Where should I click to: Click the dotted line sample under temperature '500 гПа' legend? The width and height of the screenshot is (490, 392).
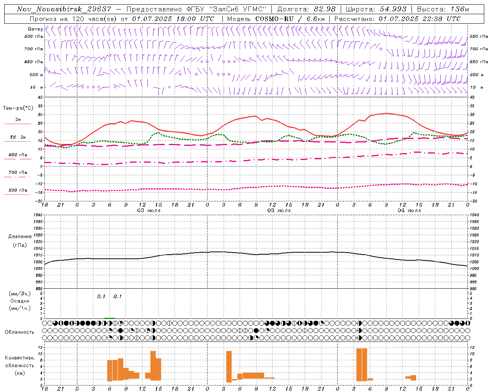pyautogui.click(x=17, y=194)
